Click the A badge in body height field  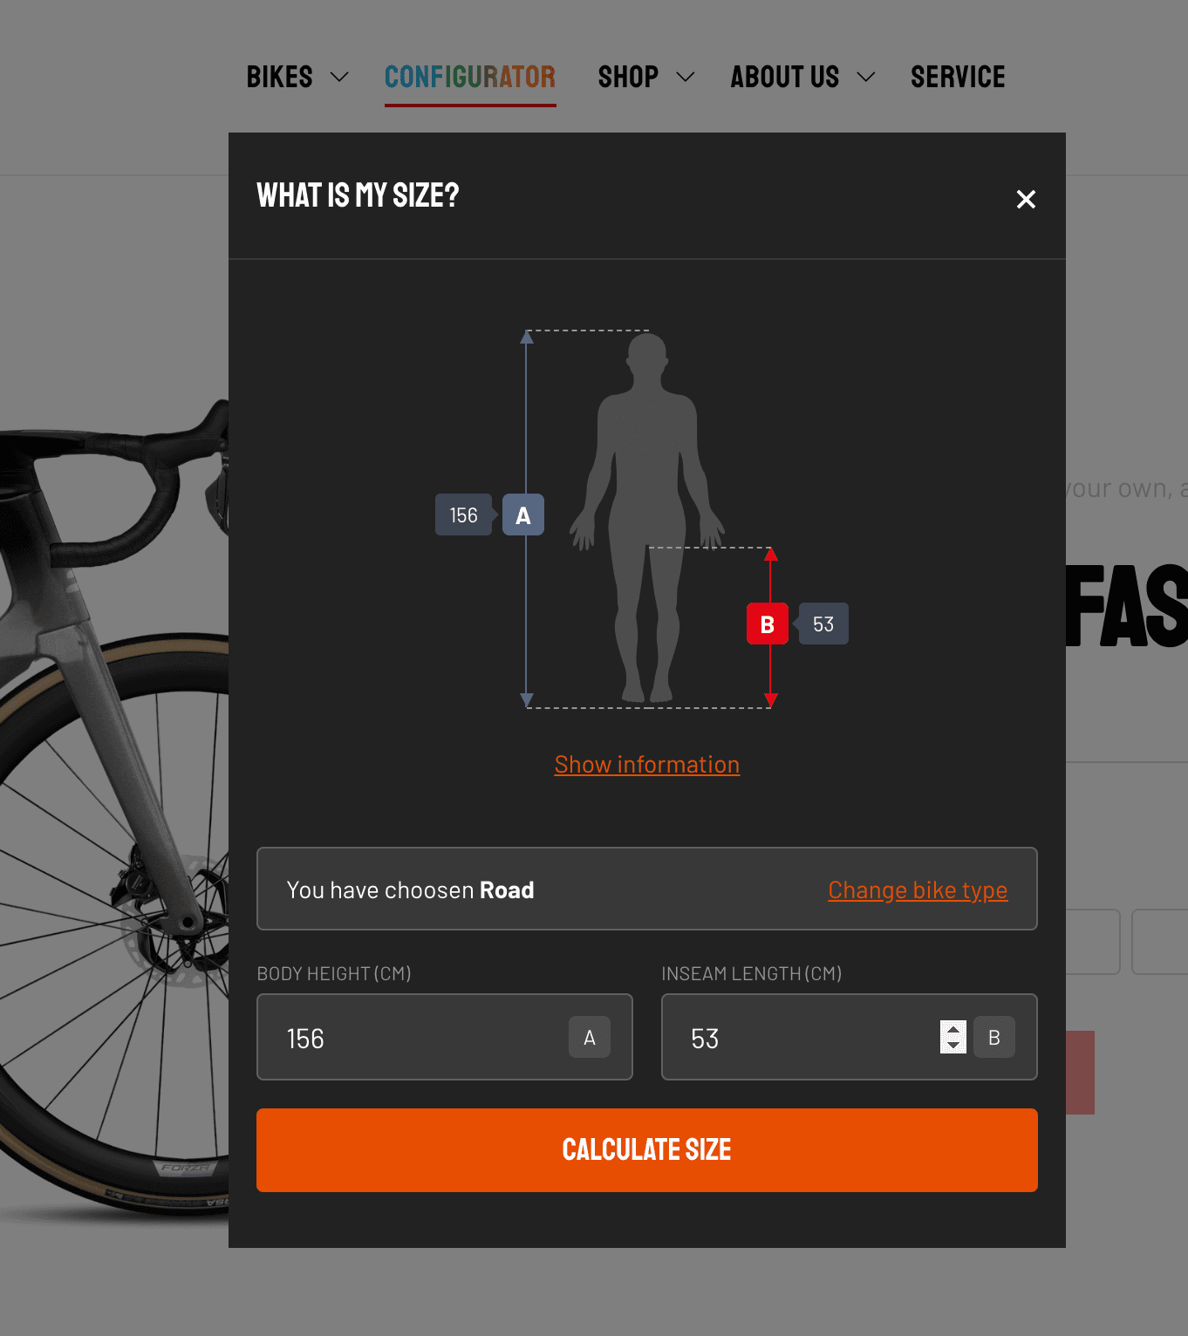click(590, 1037)
